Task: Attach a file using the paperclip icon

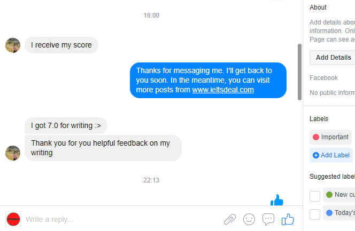Action: click(230, 219)
